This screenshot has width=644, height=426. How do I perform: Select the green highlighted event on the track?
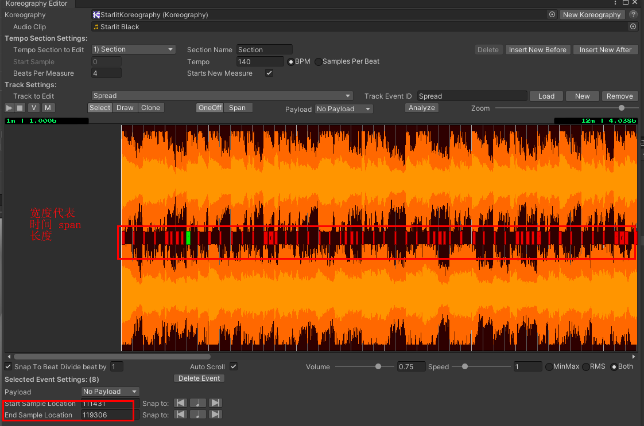coord(188,238)
